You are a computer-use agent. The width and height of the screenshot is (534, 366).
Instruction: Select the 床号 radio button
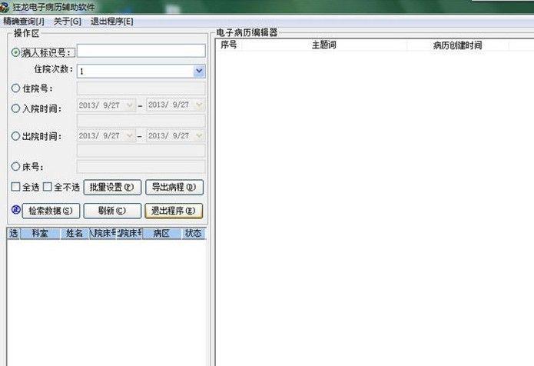pos(15,166)
